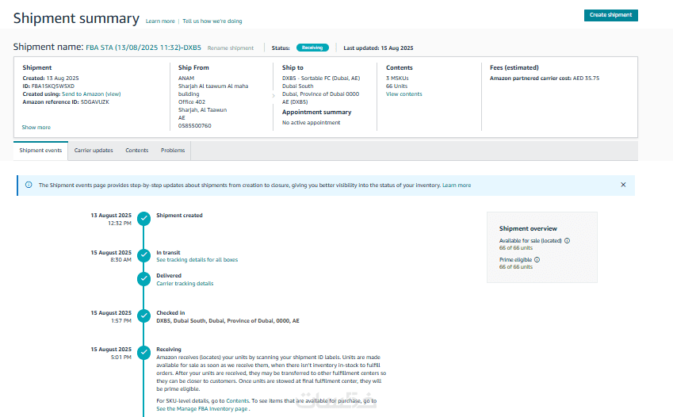
Task: Open the Learn more link beside Shipment summary
Action: (x=160, y=21)
